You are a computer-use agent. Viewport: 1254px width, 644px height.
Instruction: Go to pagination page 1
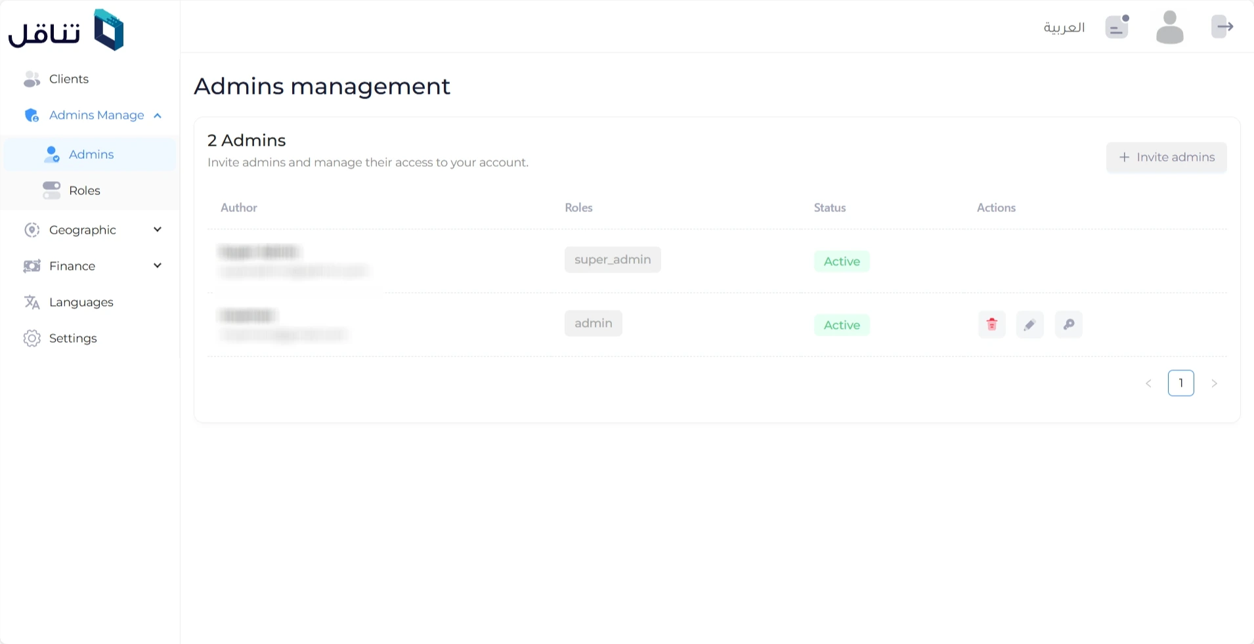click(x=1180, y=383)
